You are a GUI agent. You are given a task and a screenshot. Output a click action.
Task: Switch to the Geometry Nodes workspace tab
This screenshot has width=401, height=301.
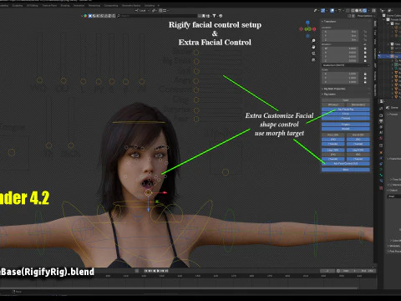tap(131, 5)
